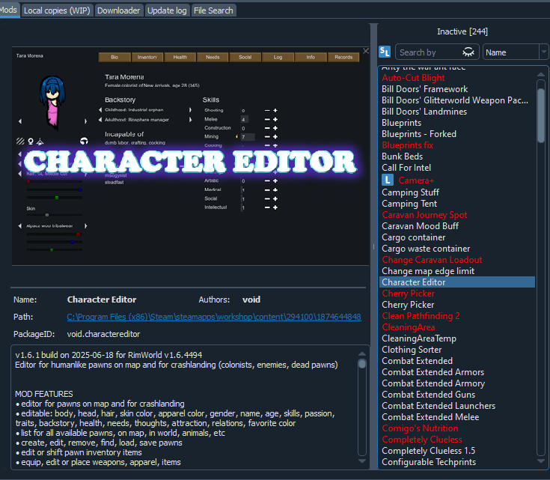Image resolution: width=550 pixels, height=480 pixels.
Task: Click the SL source filter icon
Action: (385, 52)
